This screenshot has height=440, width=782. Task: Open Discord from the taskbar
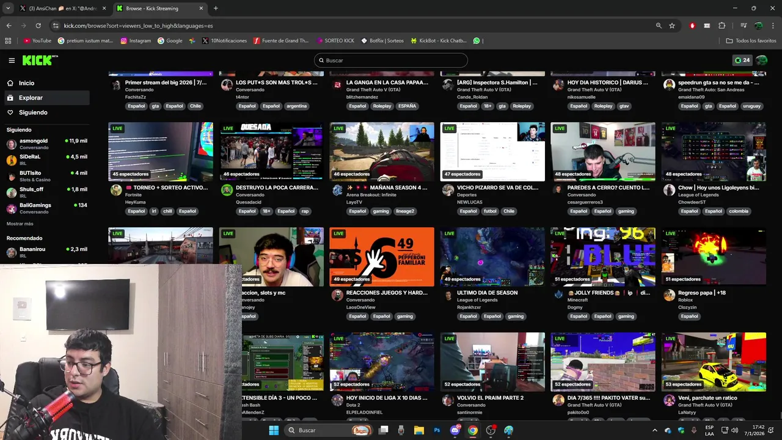point(455,430)
